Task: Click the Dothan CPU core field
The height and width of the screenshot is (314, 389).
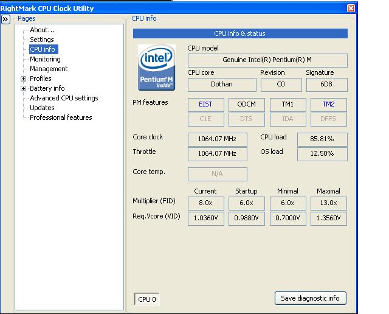Action: pos(222,85)
